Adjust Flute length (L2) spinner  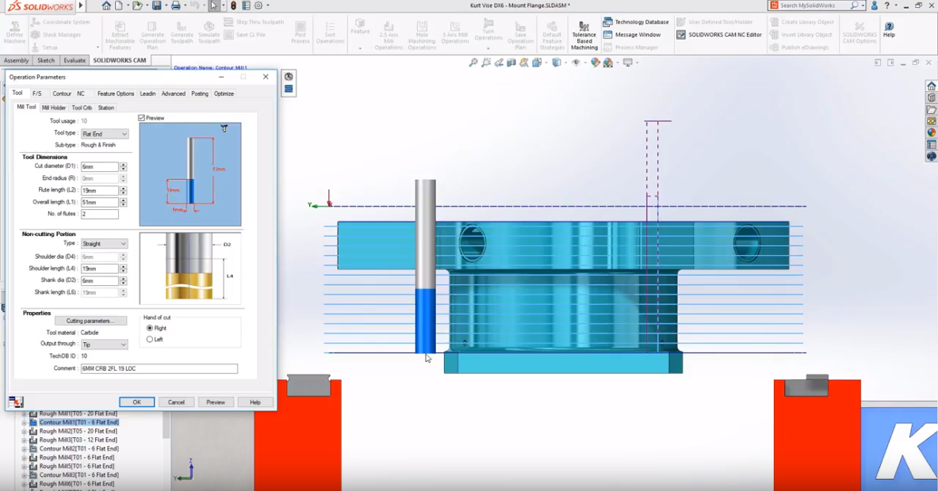click(x=123, y=191)
